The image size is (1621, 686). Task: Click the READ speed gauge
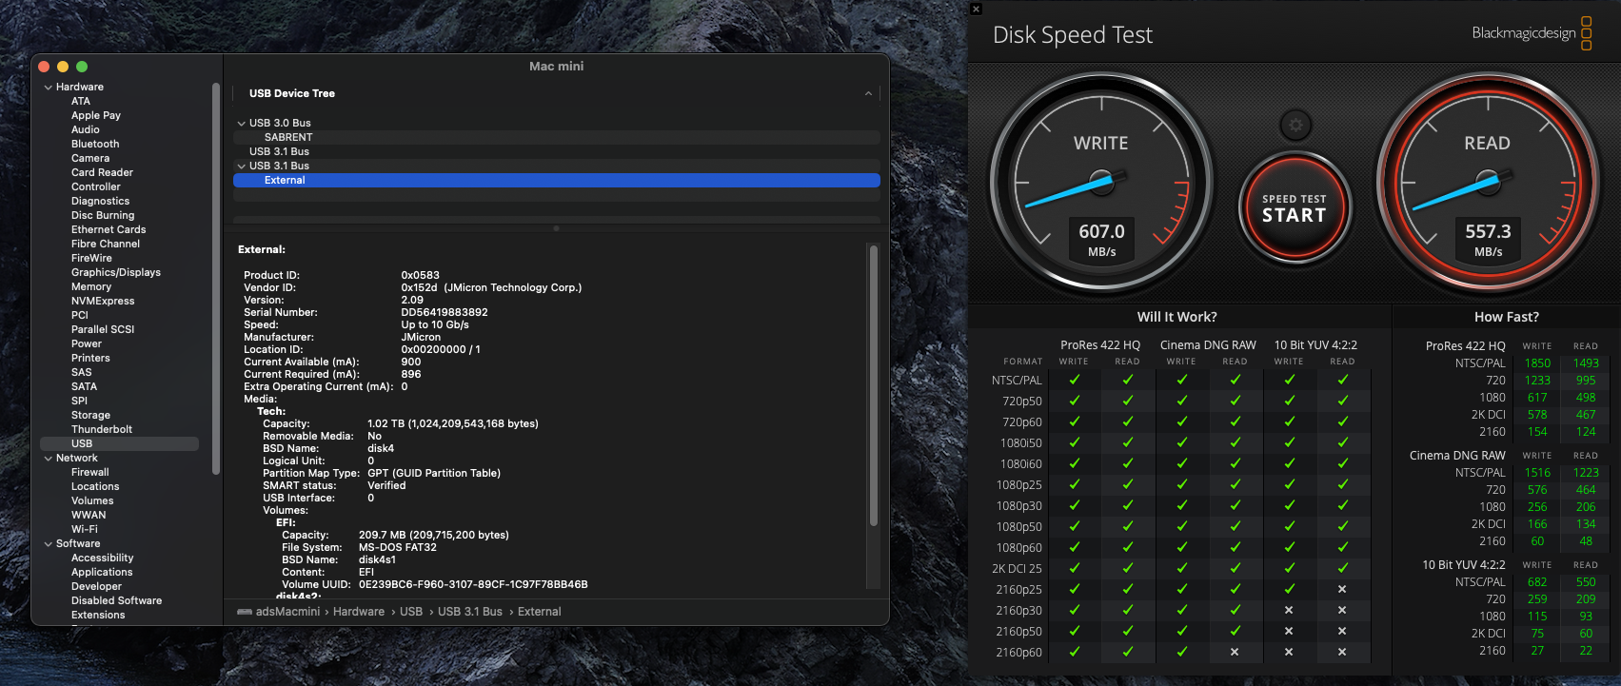[x=1488, y=184]
